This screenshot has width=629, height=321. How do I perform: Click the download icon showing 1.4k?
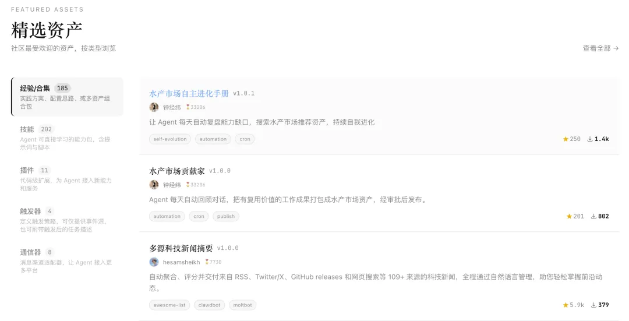click(x=590, y=139)
